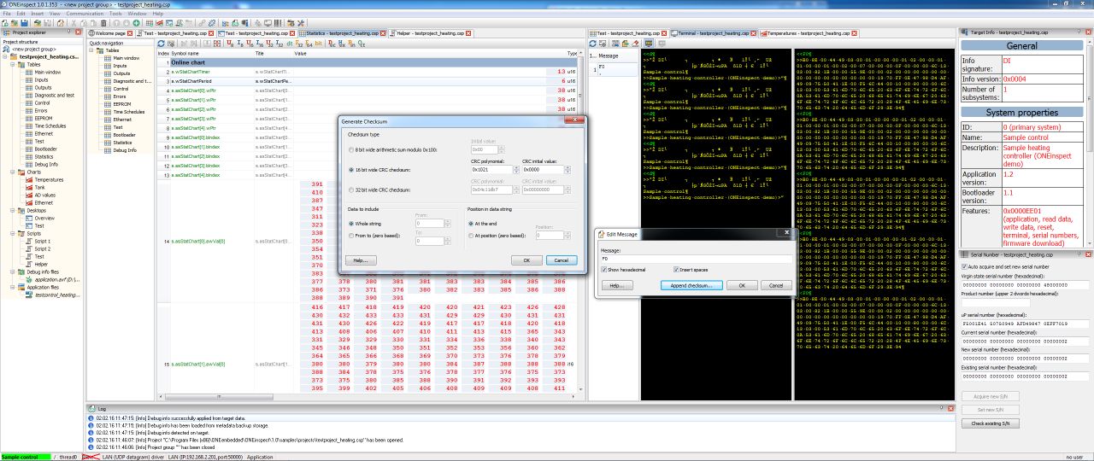Click the Target Info panel tab icon

click(965, 32)
